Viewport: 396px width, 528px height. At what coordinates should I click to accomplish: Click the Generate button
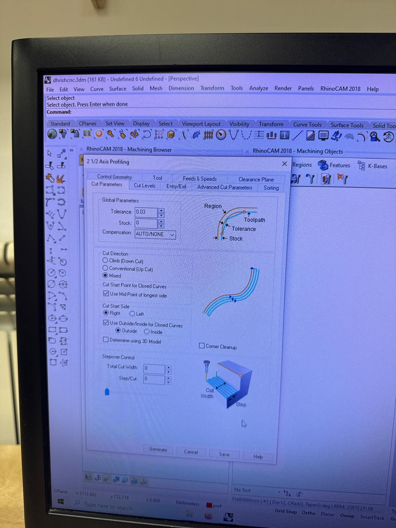coord(158,449)
